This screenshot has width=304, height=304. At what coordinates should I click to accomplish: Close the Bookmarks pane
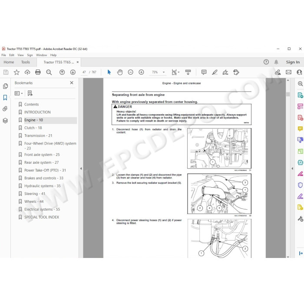tap(72, 83)
